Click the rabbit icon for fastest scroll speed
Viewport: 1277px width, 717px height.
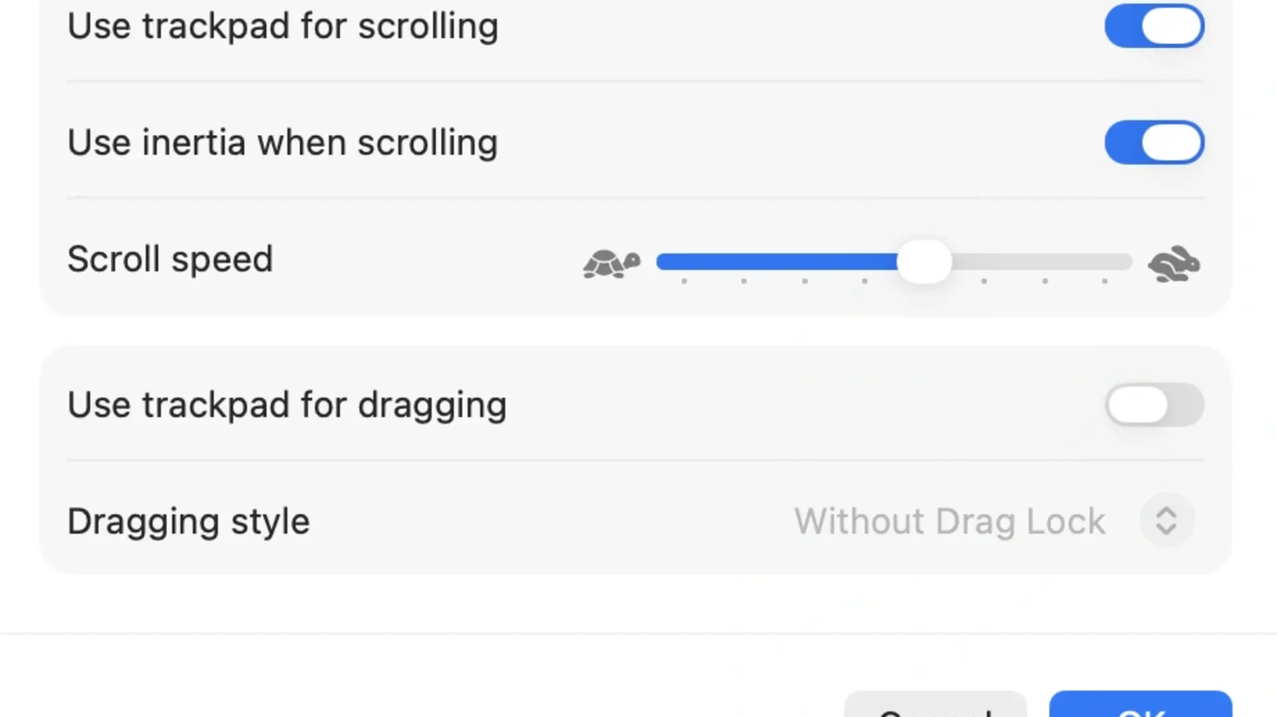[x=1173, y=263]
